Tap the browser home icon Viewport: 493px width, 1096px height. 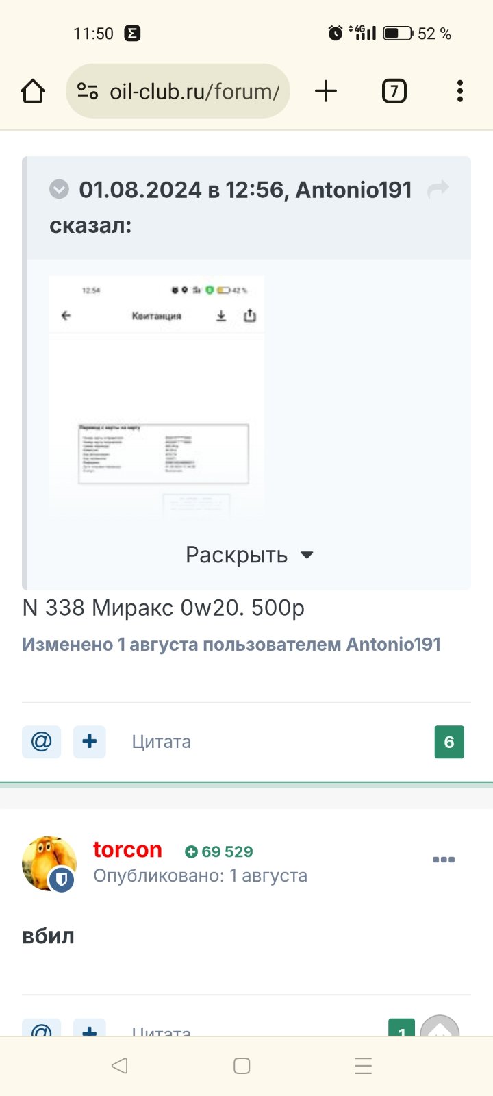coord(33,91)
